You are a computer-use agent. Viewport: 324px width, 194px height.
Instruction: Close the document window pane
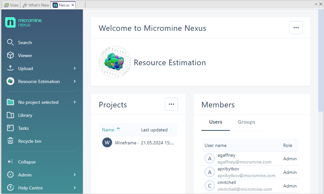pos(321,4)
